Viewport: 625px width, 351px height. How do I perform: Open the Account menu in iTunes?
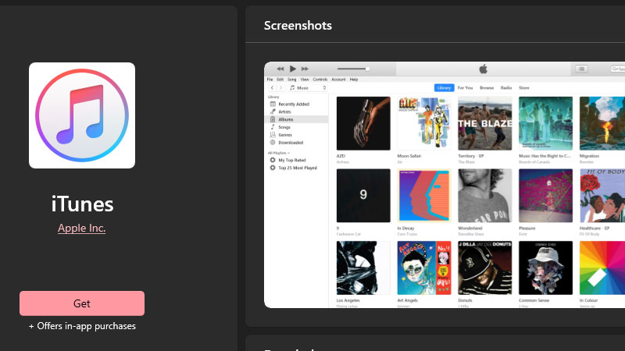[x=338, y=80]
